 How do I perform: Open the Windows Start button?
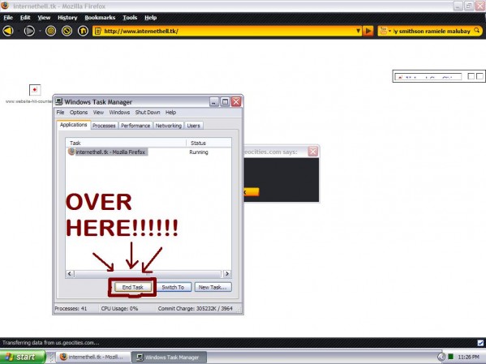pos(23,357)
